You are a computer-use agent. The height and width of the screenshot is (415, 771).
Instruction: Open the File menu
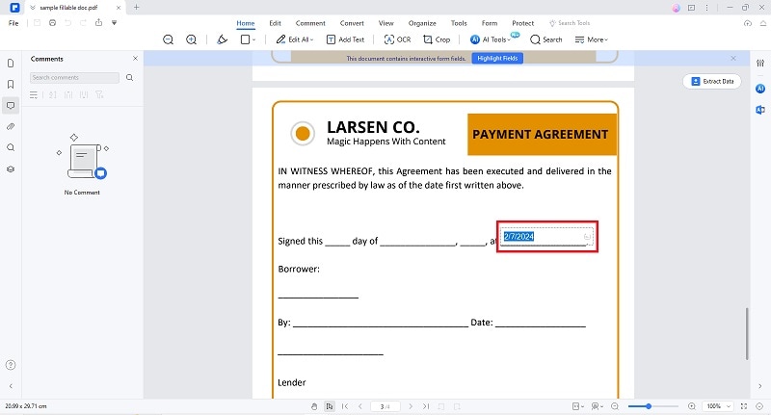pos(13,23)
